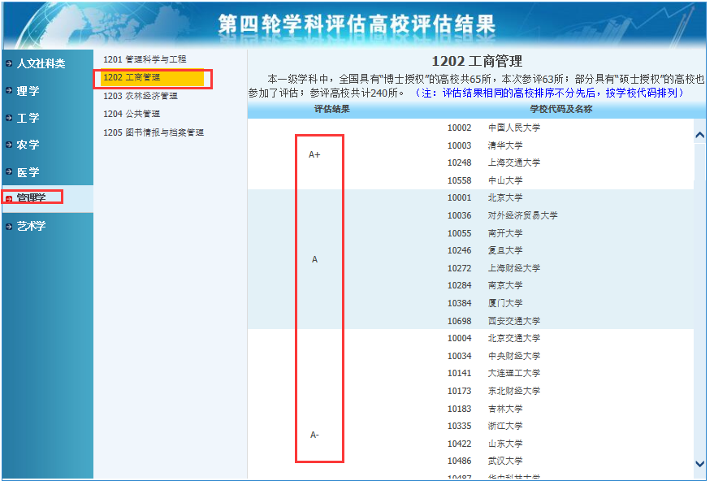Click school code 10558
The height and width of the screenshot is (481, 714).
[459, 180]
